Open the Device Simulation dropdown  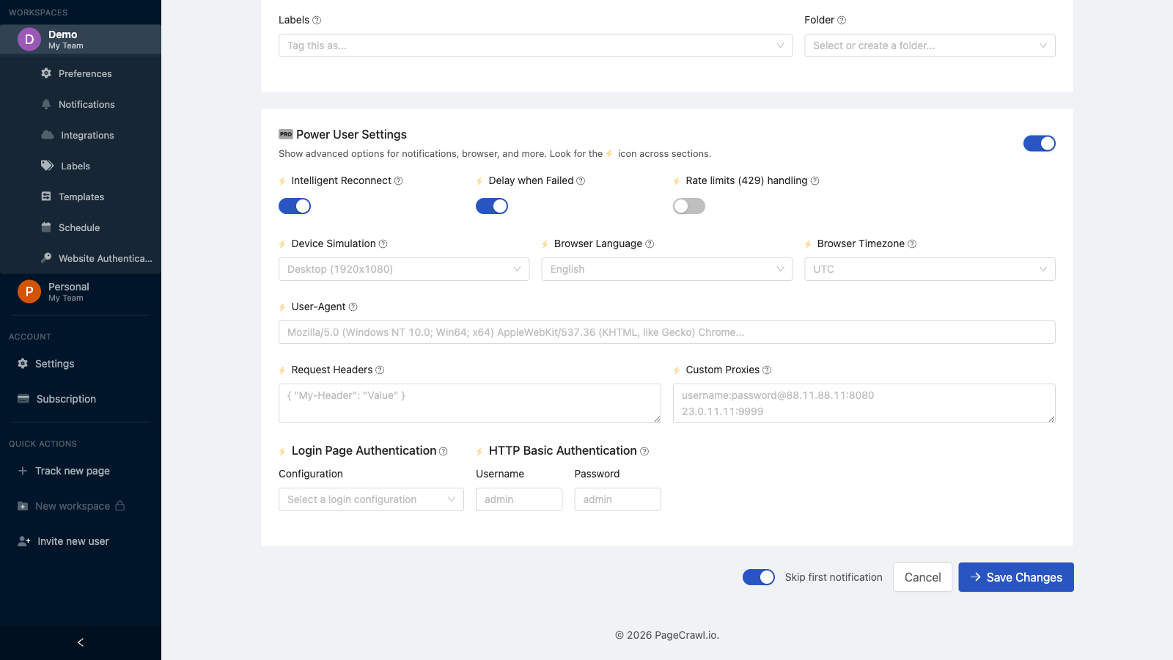(x=403, y=269)
